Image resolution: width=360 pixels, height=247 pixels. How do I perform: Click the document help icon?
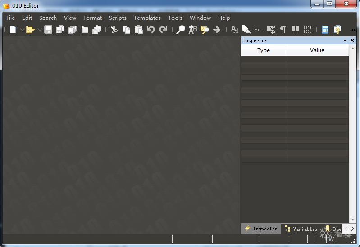click(337, 30)
